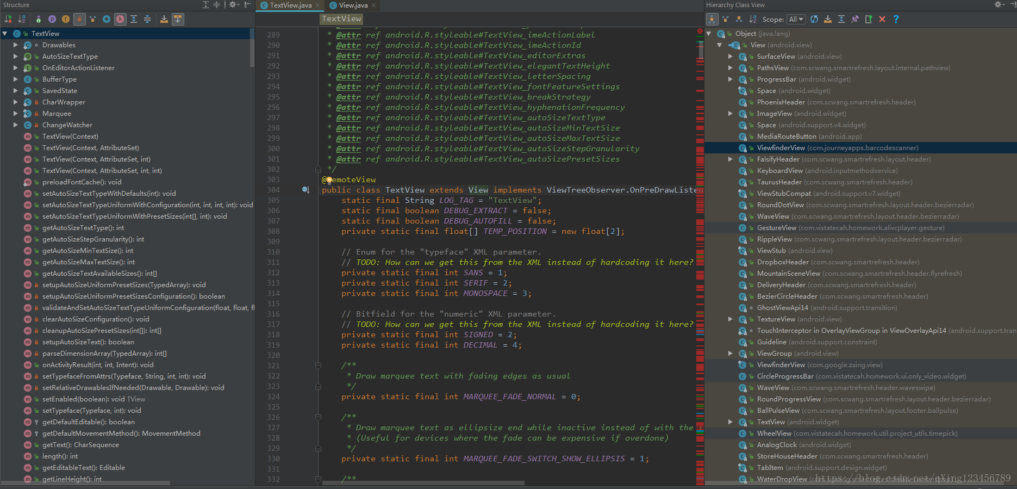Switch to TextView.java editor tab

pyautogui.click(x=290, y=5)
